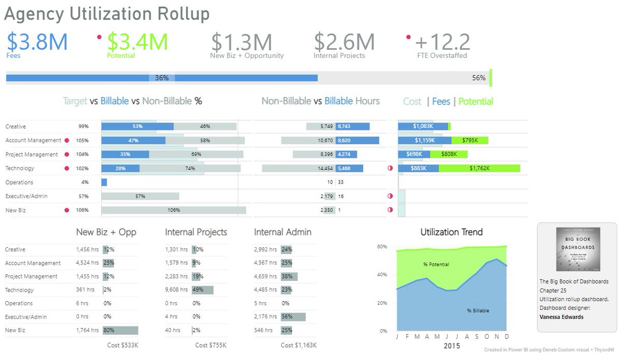Click the $3.4M Potential figure
This screenshot has height=357, width=622.
(x=137, y=42)
